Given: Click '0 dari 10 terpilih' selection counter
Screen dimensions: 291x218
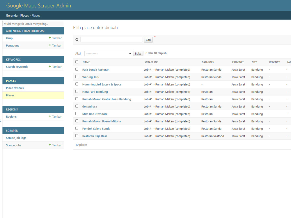Looking at the screenshot, I should coord(156,53).
